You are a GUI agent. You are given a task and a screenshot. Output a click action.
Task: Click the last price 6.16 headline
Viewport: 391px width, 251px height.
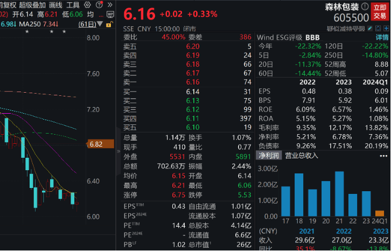139,14
